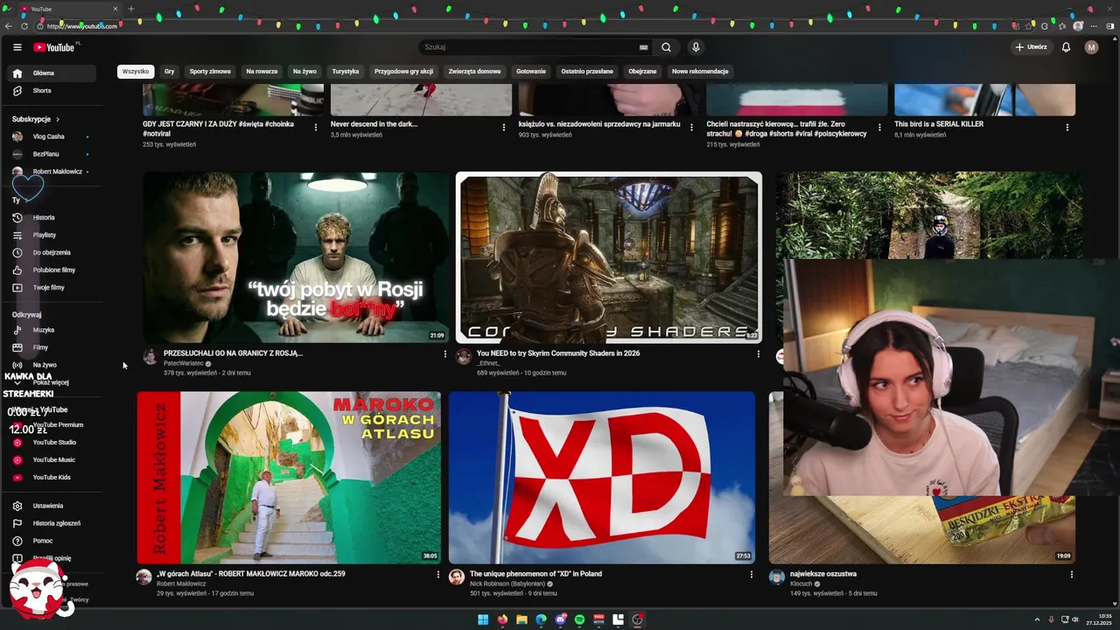
Task: Open options menu for GDY JEST CZARNY short
Action: pos(316,128)
